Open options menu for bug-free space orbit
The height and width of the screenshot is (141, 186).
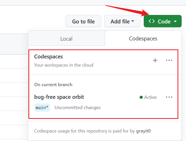(x=169, y=97)
